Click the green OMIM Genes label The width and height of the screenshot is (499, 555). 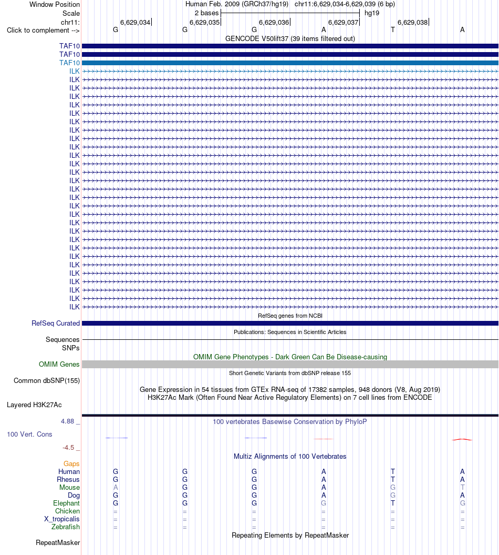coord(59,364)
